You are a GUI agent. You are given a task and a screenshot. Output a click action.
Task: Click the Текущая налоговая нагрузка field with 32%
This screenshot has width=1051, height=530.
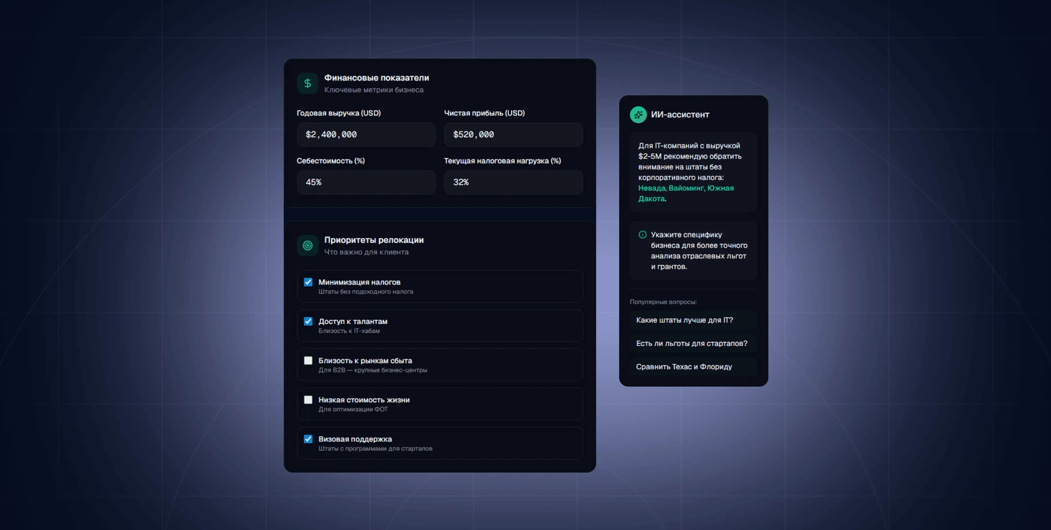coord(513,182)
